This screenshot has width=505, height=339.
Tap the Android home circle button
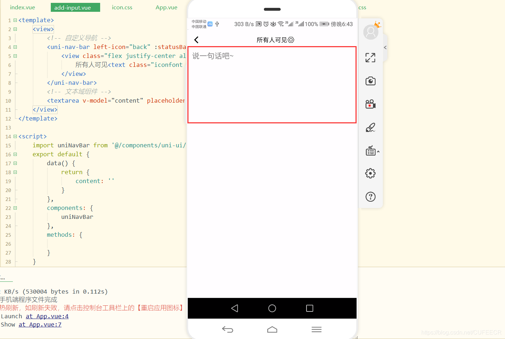coord(272,308)
